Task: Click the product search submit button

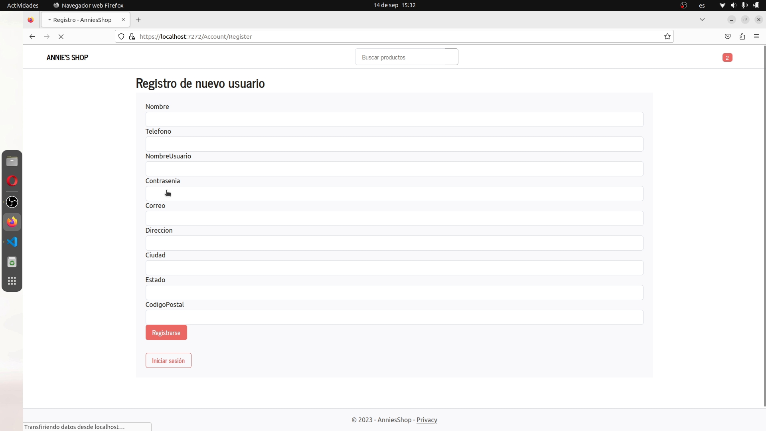Action: [452, 57]
